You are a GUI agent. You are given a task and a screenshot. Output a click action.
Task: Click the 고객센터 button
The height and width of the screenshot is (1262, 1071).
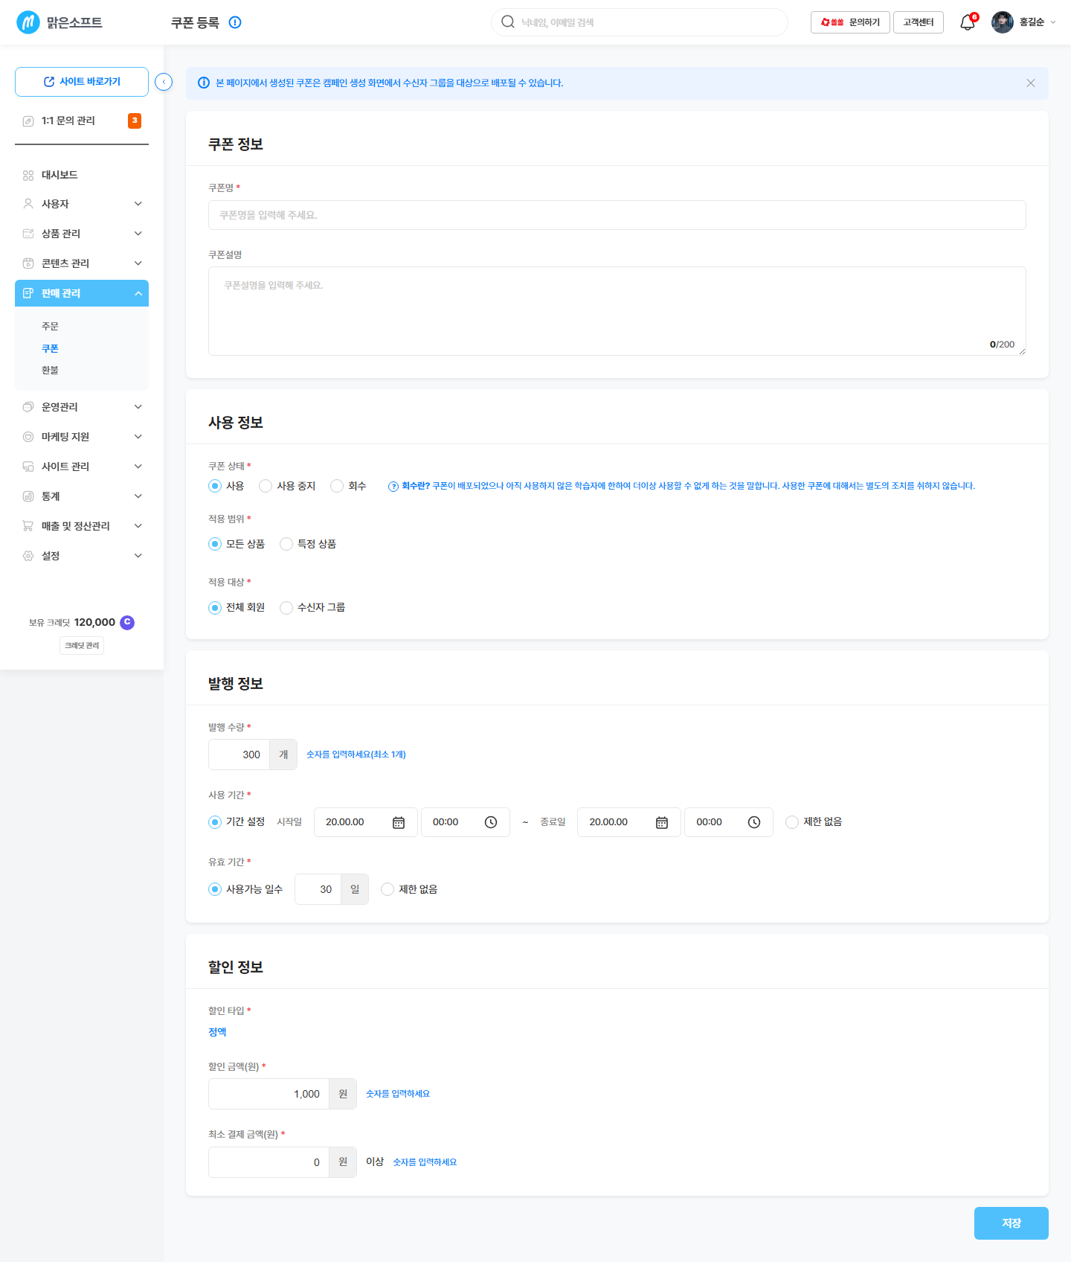tap(919, 22)
